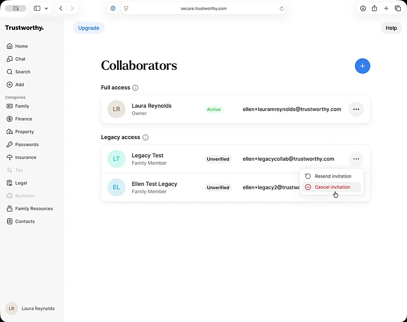This screenshot has width=407, height=322.
Task: Click the blue add collaborator plus button
Action: click(362, 66)
